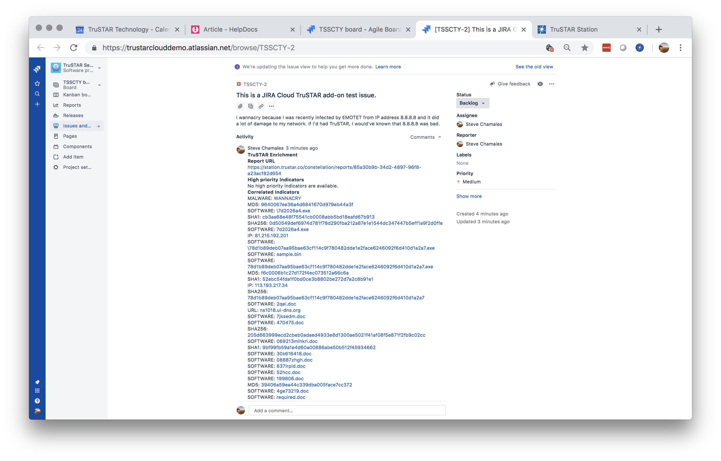Screen dimensions: 721x461
Task: Toggle watching with the eye icon
Action: click(x=540, y=84)
